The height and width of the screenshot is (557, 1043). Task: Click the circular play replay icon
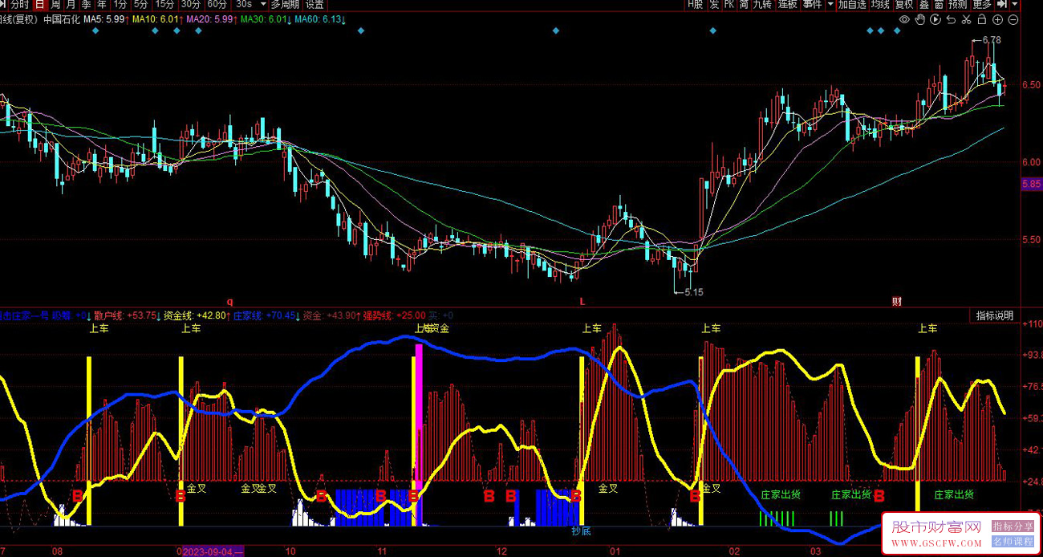click(x=935, y=19)
